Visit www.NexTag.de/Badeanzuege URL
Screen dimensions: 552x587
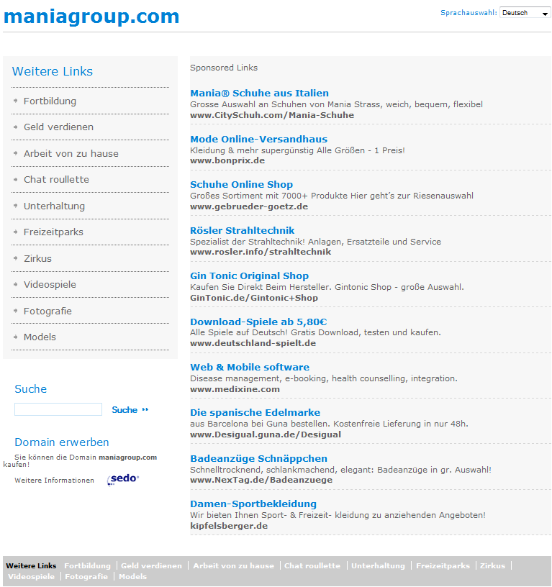click(x=261, y=480)
